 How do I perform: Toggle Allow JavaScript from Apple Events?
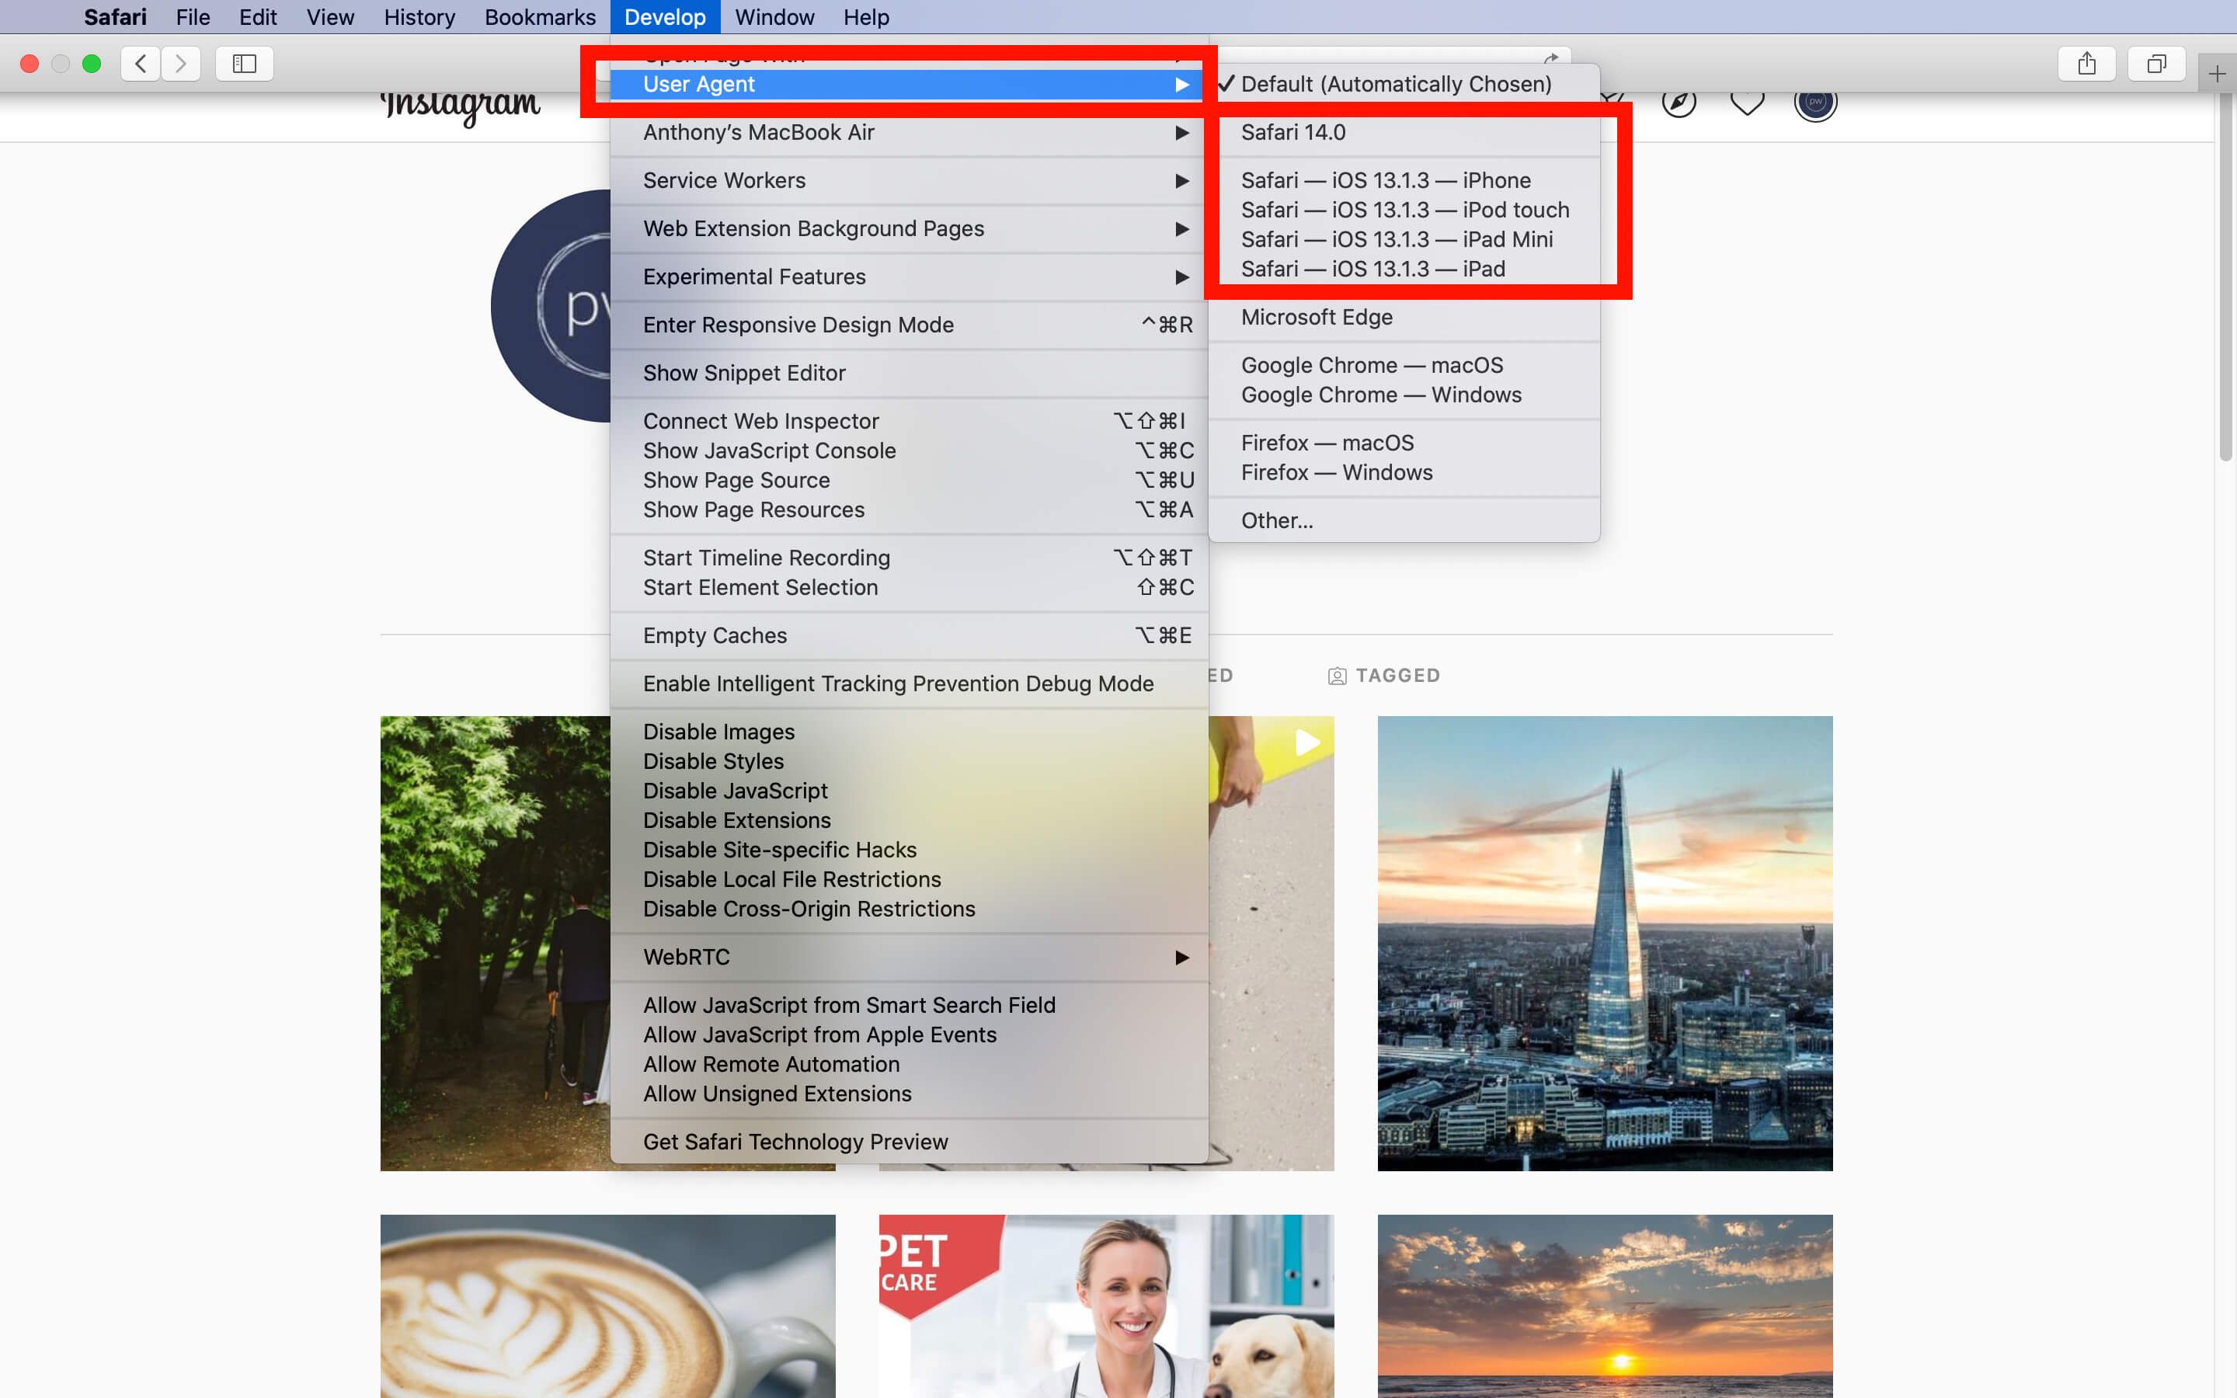[909, 1035]
